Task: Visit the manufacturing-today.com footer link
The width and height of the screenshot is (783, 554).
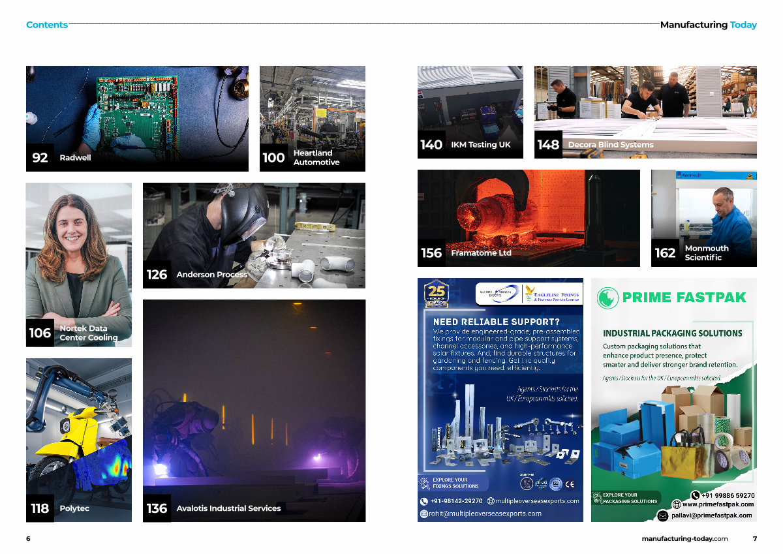Action: (x=684, y=538)
